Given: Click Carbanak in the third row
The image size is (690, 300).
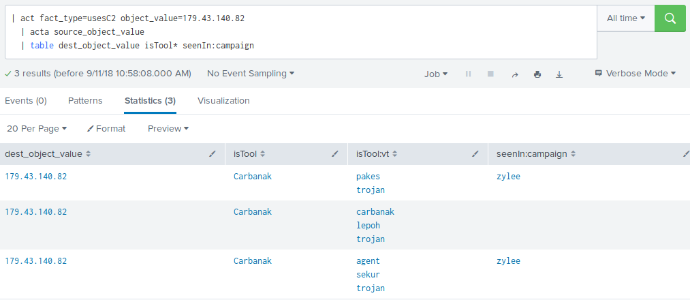Looking at the screenshot, I should pos(253,260).
